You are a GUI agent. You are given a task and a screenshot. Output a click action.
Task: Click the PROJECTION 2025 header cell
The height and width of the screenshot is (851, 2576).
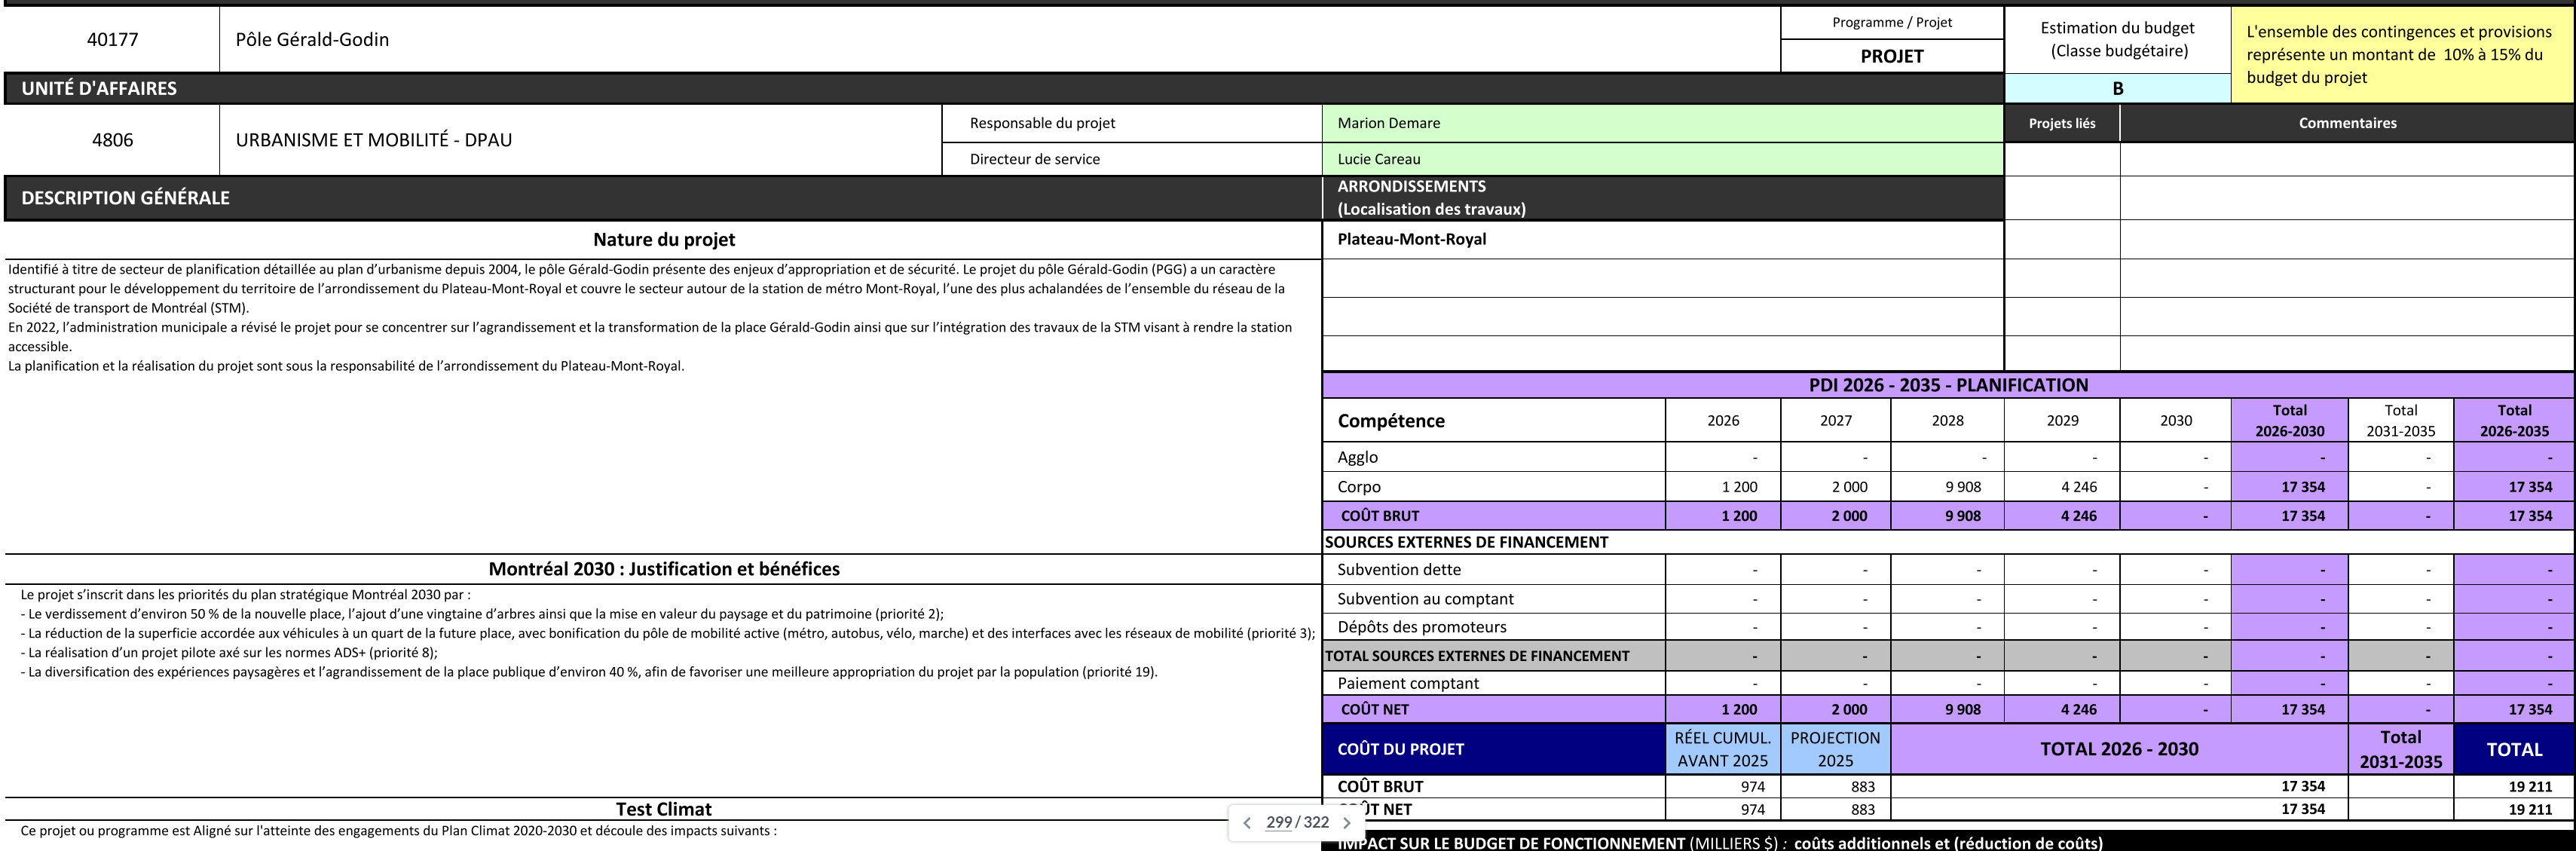[x=1834, y=749]
